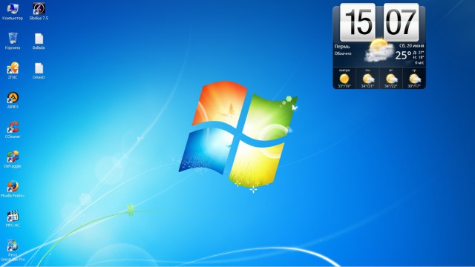
Task: Click the hour flip card showing 15
Action: pyautogui.click(x=358, y=22)
